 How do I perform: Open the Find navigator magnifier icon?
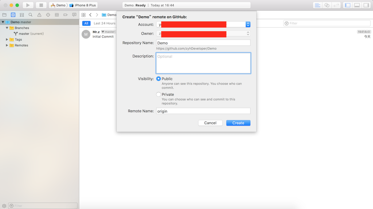(31, 15)
